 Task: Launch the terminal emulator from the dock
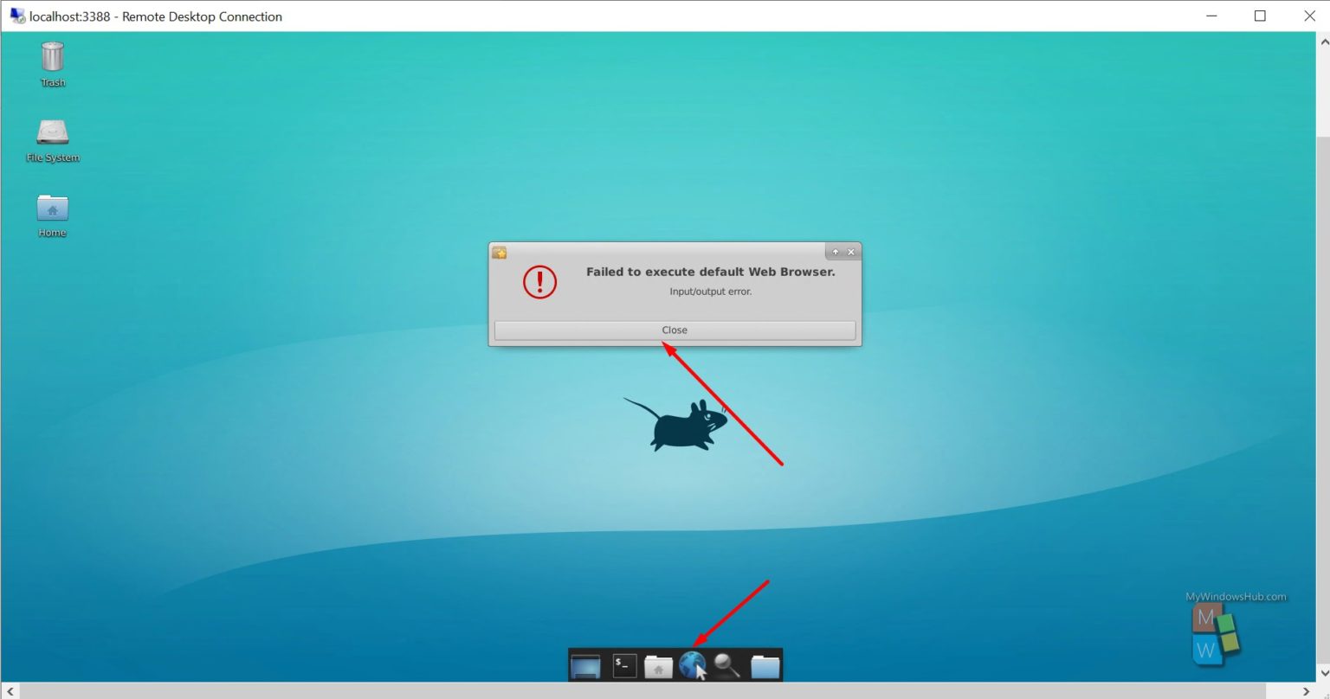[x=623, y=664]
